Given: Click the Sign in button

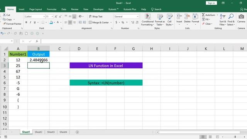Looking at the screenshot, I should pos(211,3).
